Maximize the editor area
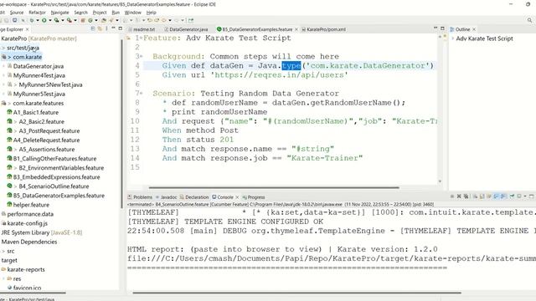Image resolution: width=536 pixels, height=301 pixels. point(442,28)
